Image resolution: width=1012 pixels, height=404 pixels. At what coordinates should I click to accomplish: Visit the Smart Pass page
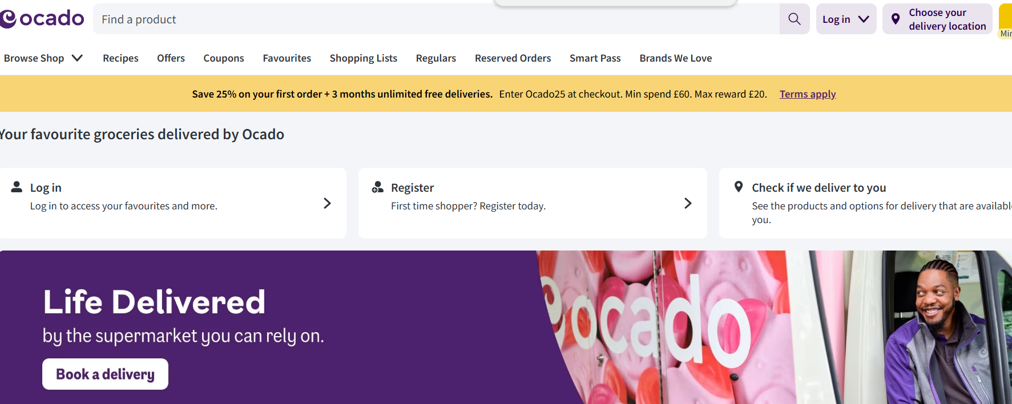[595, 58]
